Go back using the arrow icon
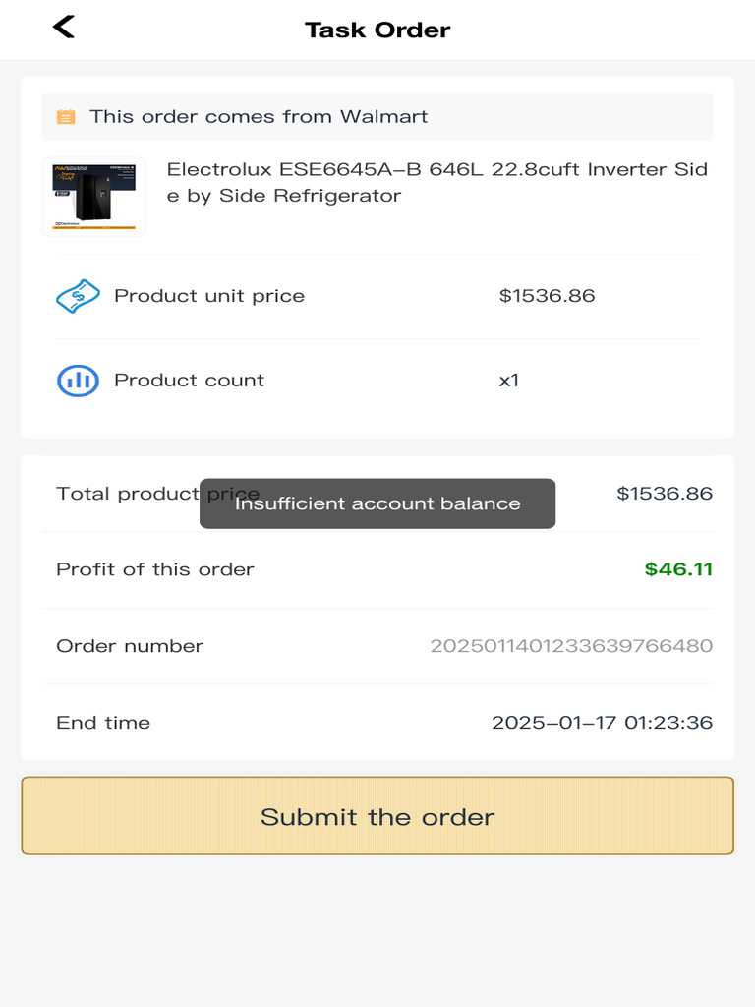755x1007 pixels. [x=64, y=27]
